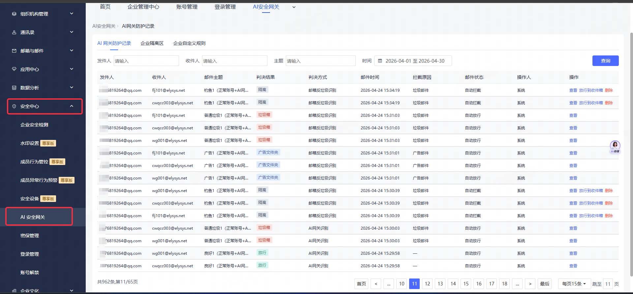The height and width of the screenshot is (294, 633).
Task: Select AI安全网关 top tab
Action: [x=266, y=7]
